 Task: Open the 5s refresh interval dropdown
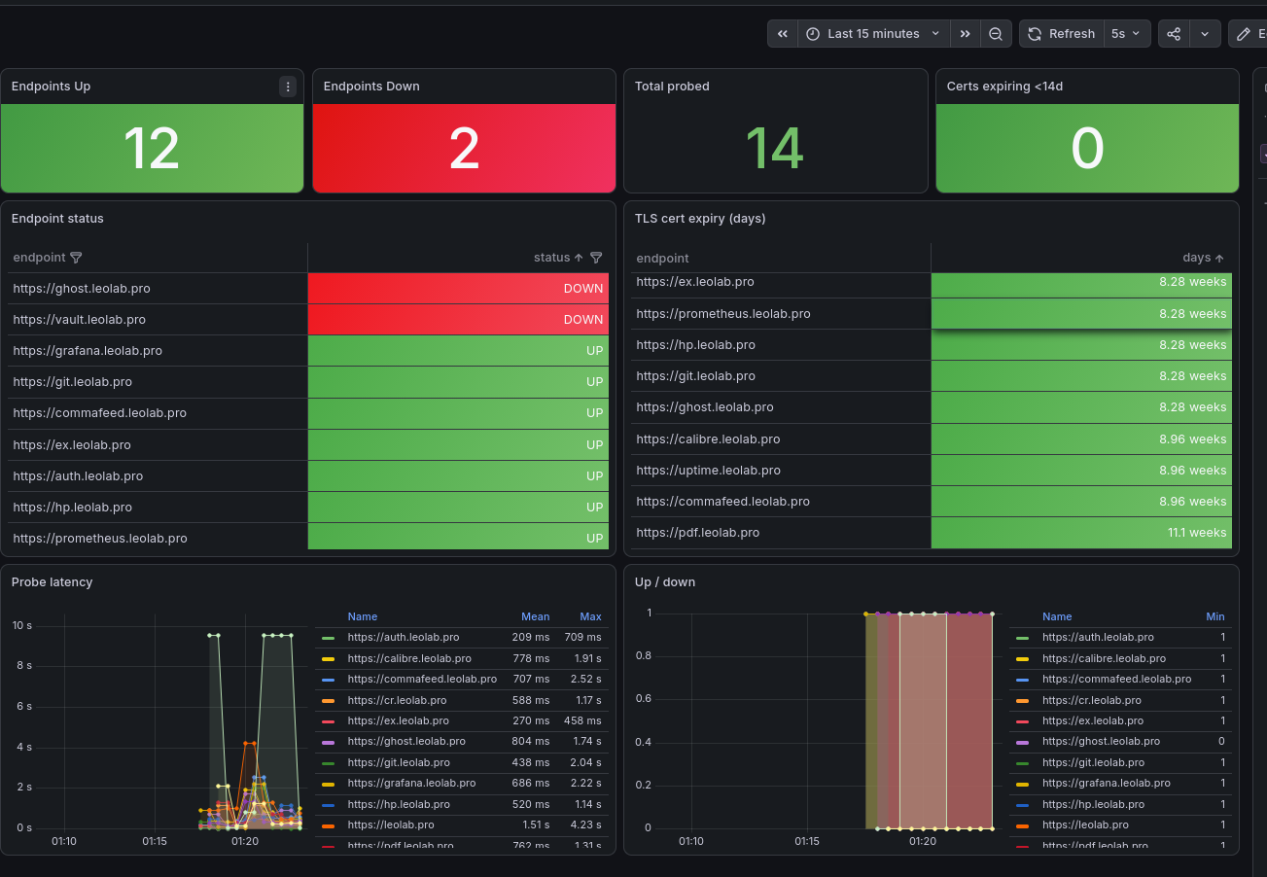(x=1127, y=33)
